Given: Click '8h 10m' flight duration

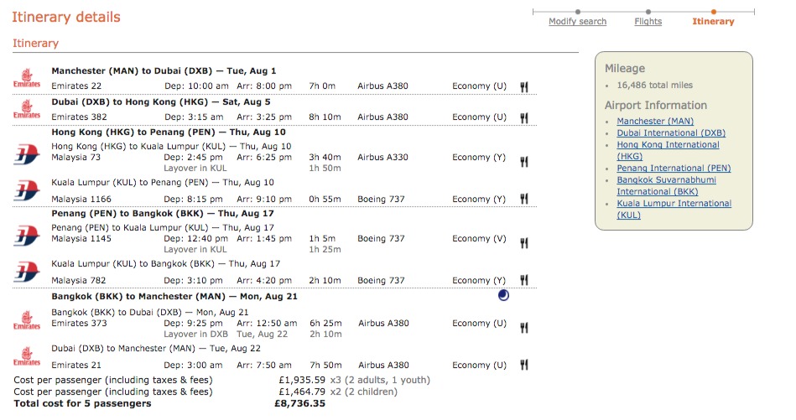Looking at the screenshot, I should (325, 117).
